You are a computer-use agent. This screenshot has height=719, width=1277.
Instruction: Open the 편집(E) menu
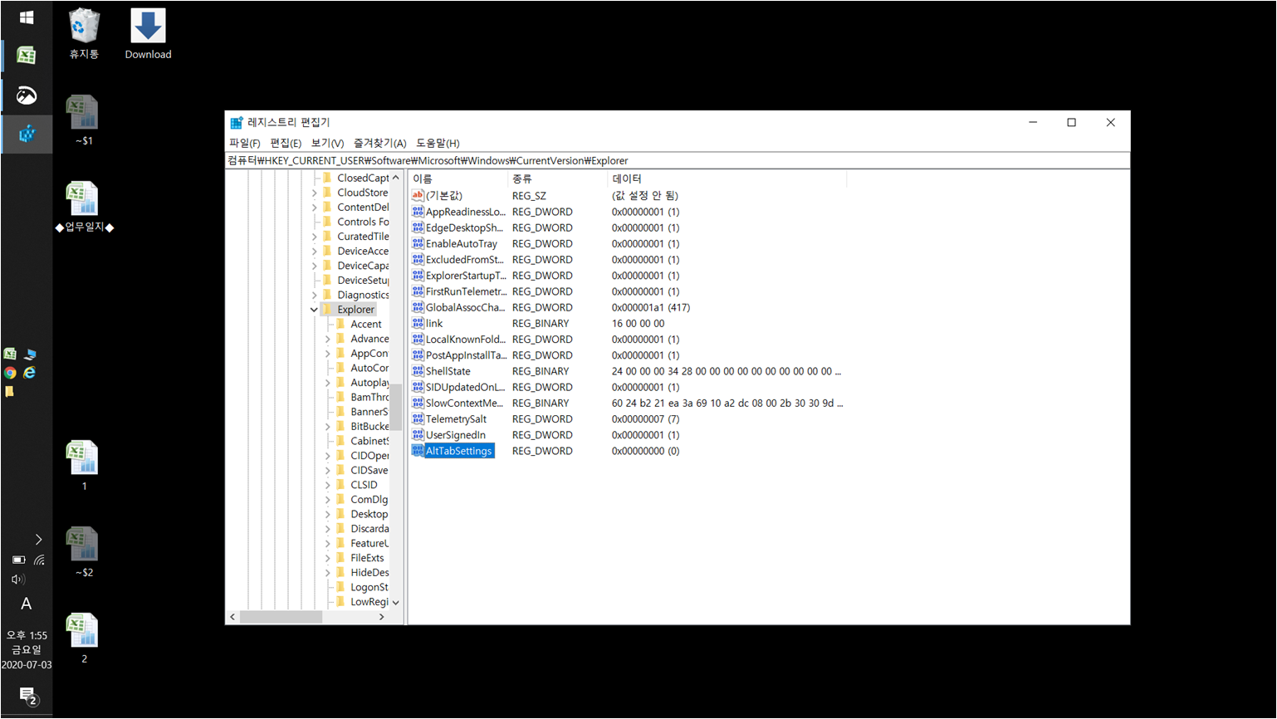point(286,143)
